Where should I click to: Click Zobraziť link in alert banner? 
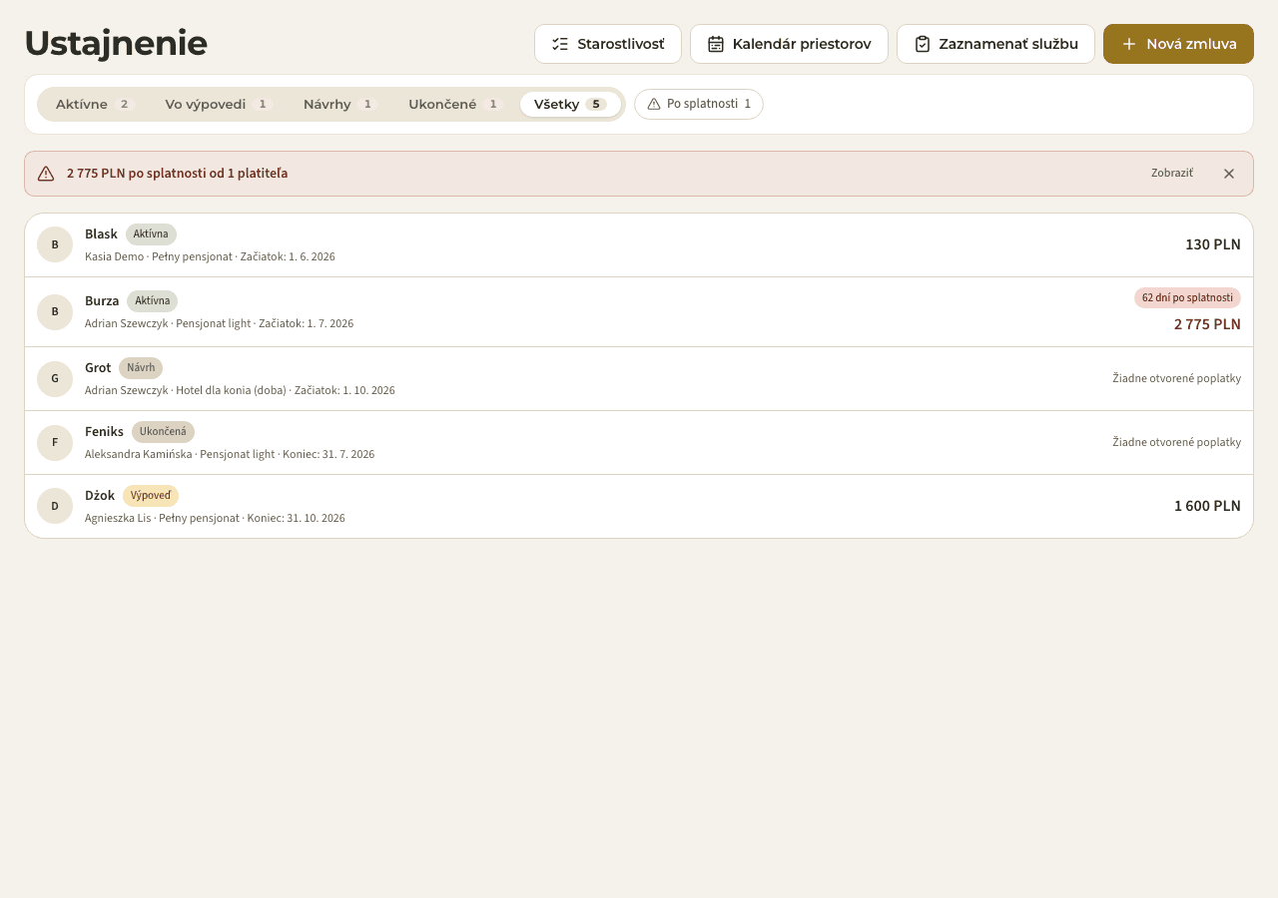coord(1172,174)
